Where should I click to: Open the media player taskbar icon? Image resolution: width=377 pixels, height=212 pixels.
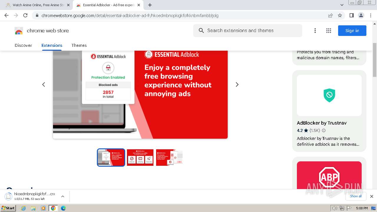(x=43, y=208)
